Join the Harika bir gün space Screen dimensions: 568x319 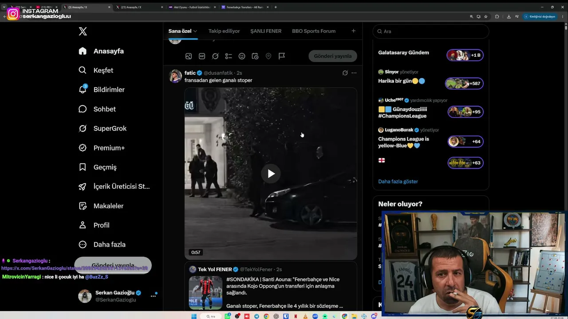pos(402,81)
